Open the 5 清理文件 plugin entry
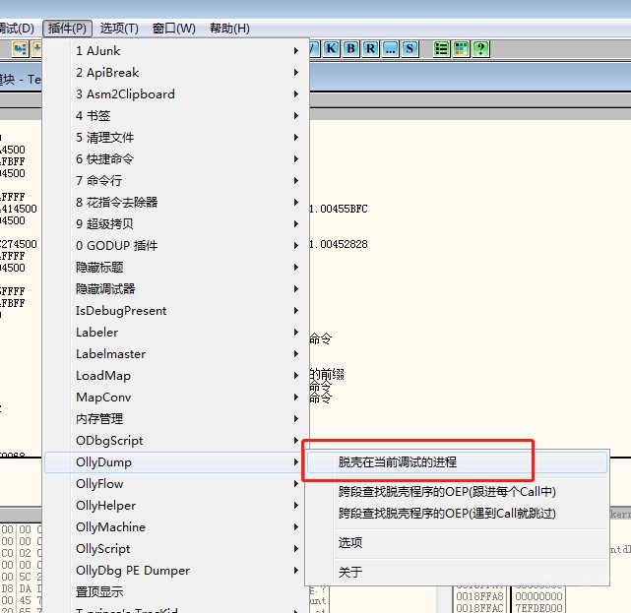This screenshot has width=631, height=613. 176,138
